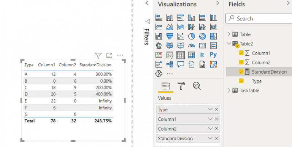Collapse the Table2 node in Fields
Screen dimensions: 292x147
(x=229, y=44)
